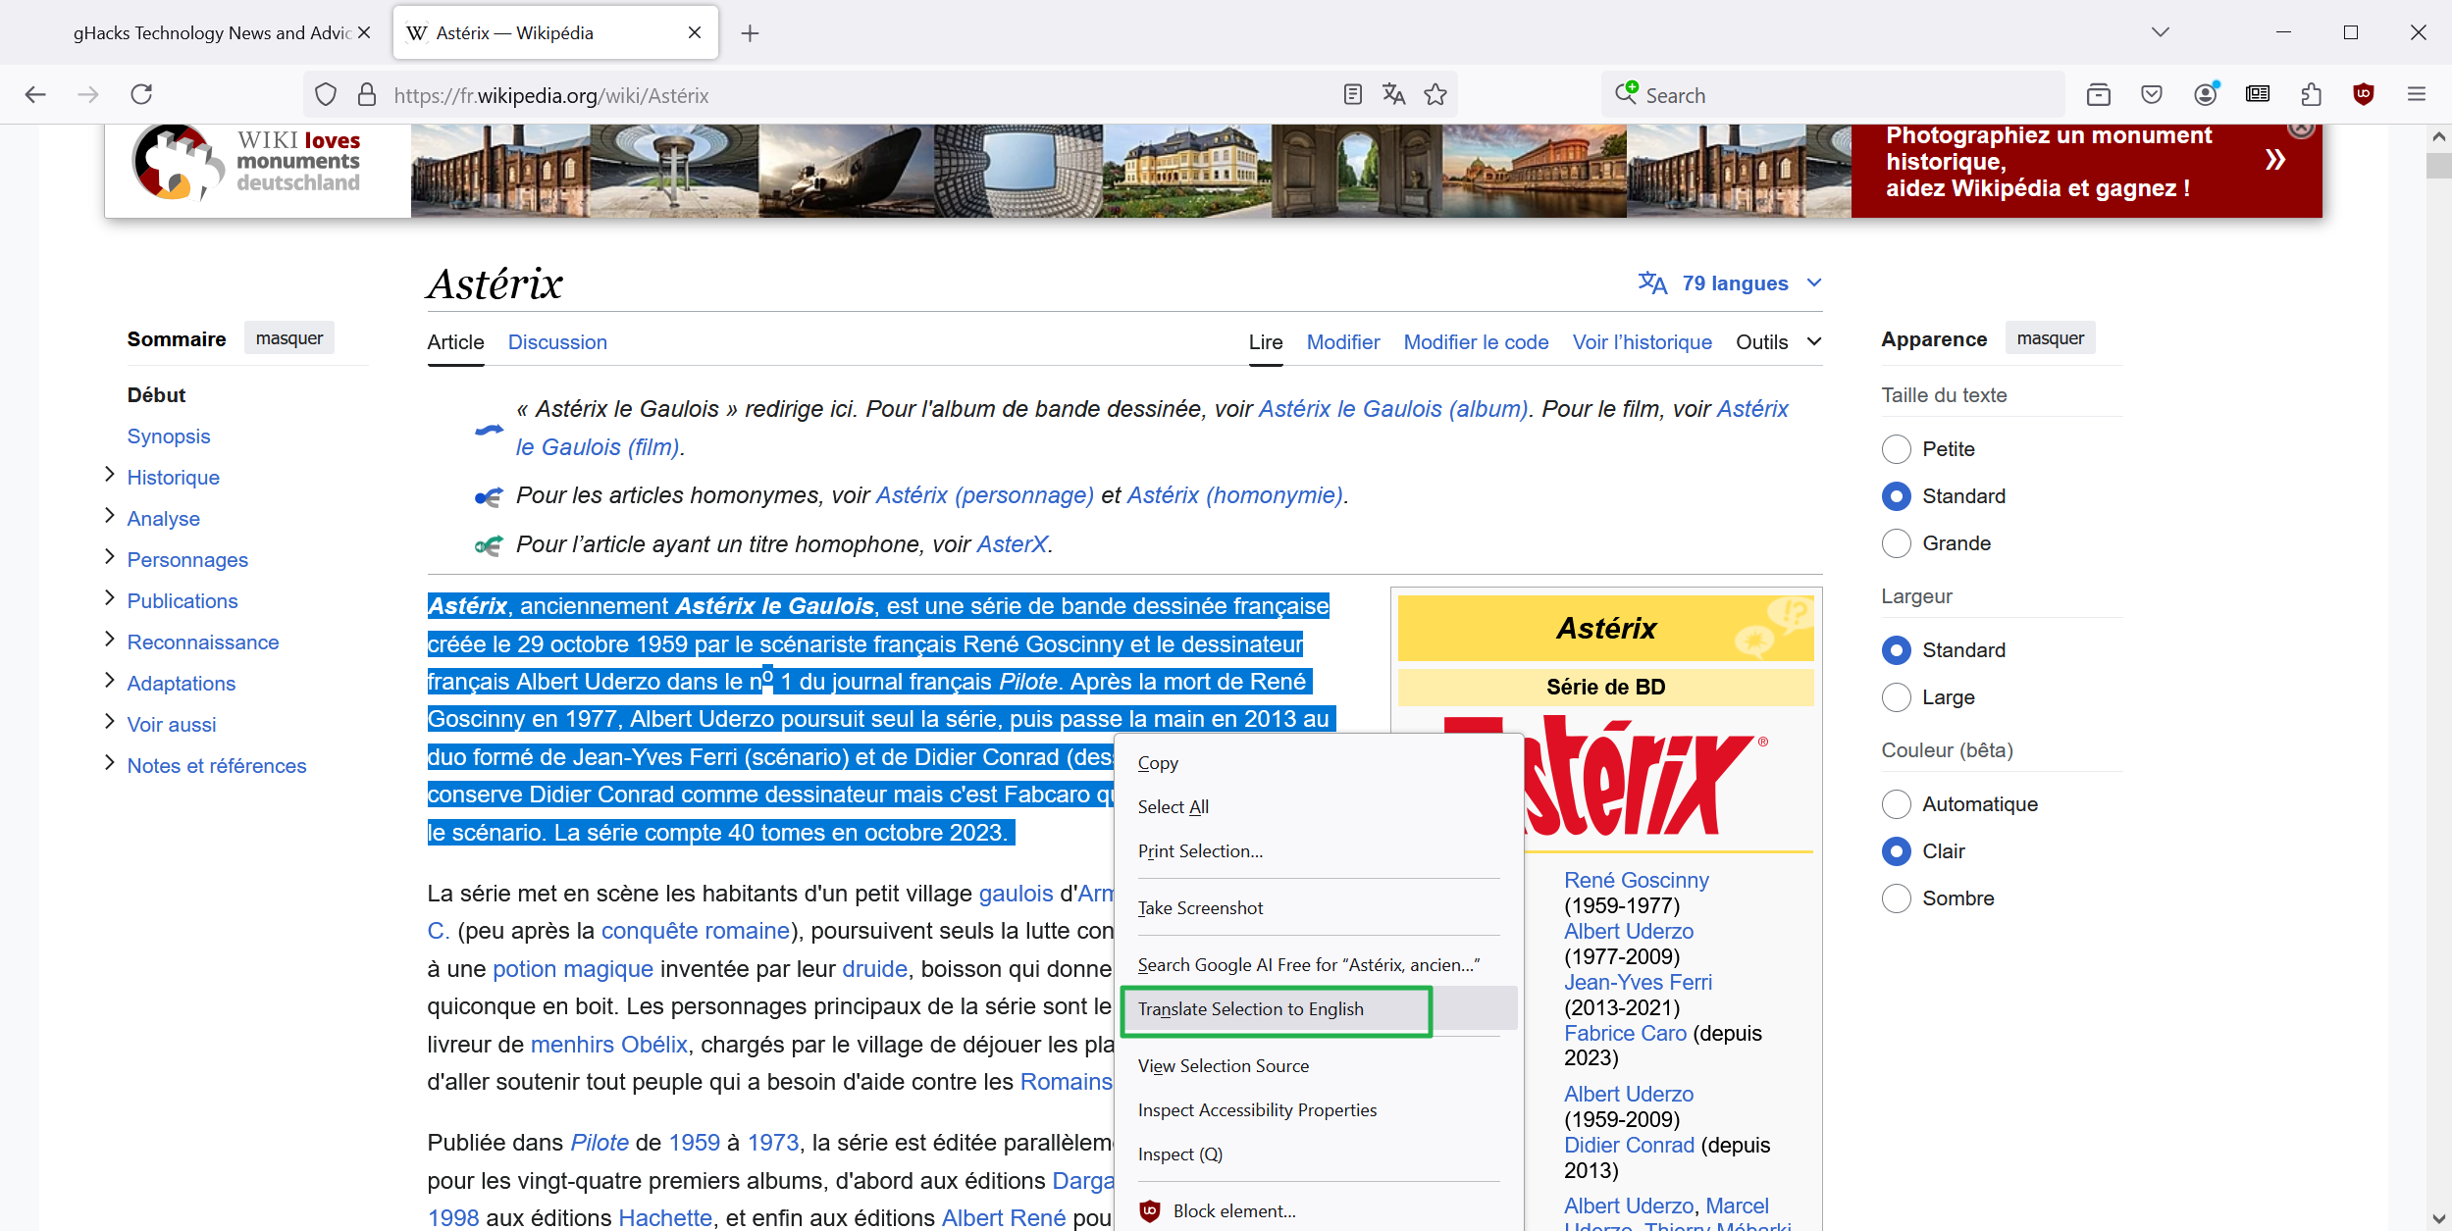The image size is (2452, 1231).
Task: Select Large width option
Action: pyautogui.click(x=1896, y=697)
